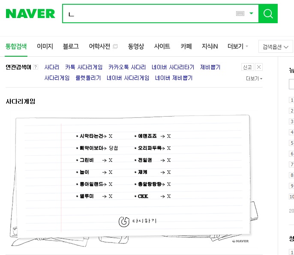Click result row 높이
Image resolution: width=294 pixels, height=255 pixels.
[x=94, y=172]
